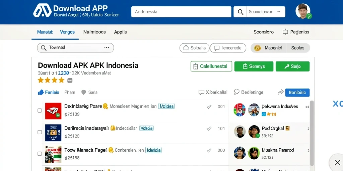The width and height of the screenshot is (343, 171).
Task: Open the dots menu for Pad Crgkal
Action: [308, 129]
